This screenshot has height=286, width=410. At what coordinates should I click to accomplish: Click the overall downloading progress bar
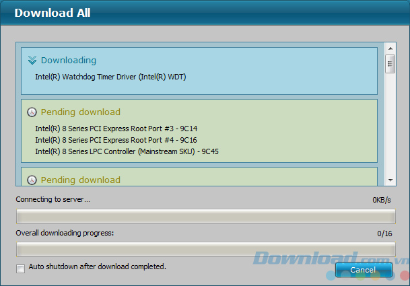coord(206,250)
